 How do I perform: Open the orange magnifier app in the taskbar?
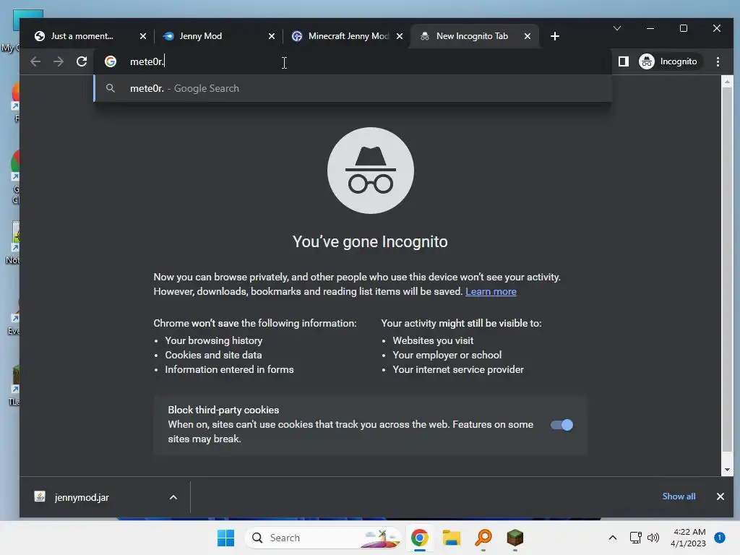point(483,538)
